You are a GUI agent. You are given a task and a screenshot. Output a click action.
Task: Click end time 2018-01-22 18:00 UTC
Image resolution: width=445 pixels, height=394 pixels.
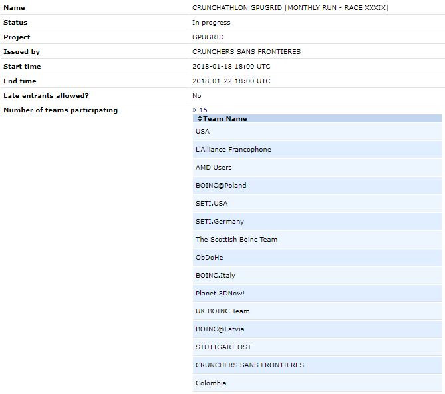[231, 81]
